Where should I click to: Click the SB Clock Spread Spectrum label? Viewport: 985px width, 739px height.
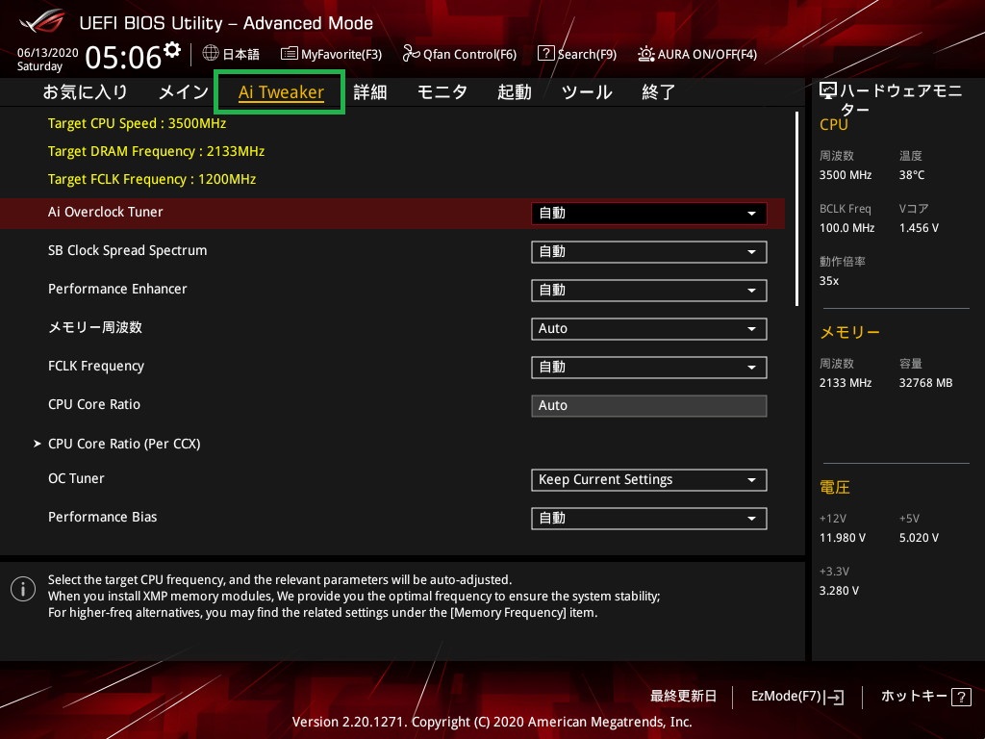point(128,251)
